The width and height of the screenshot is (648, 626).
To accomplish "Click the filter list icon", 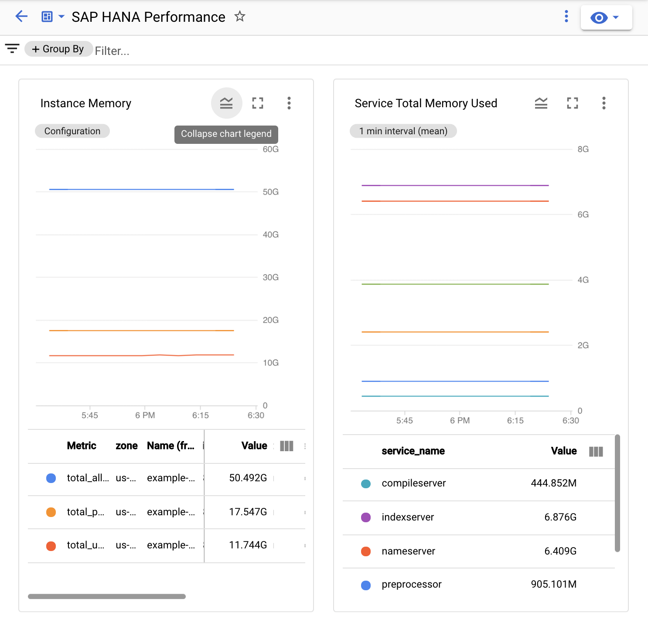I will coord(12,48).
